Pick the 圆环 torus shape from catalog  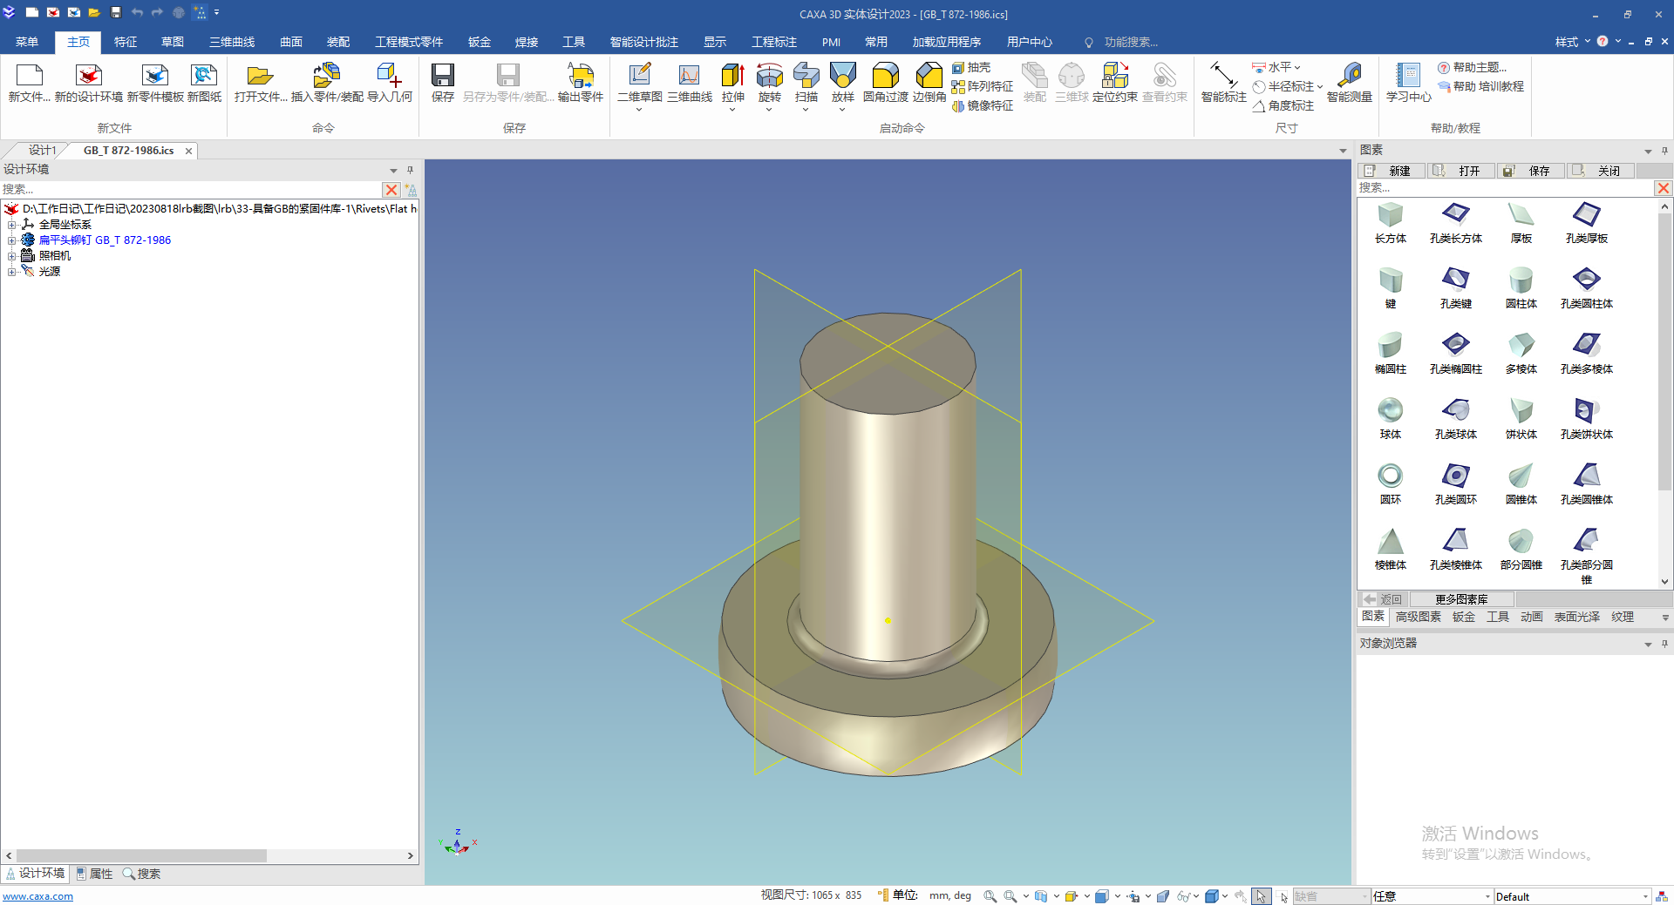(1390, 483)
